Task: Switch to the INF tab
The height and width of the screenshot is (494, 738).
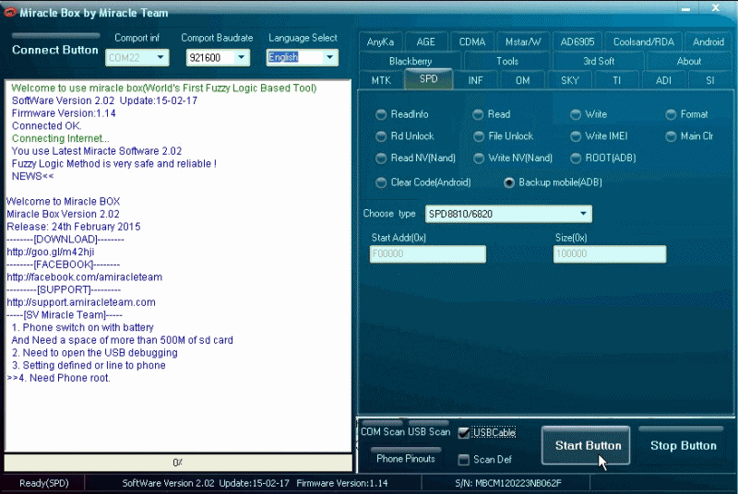Action: click(475, 80)
